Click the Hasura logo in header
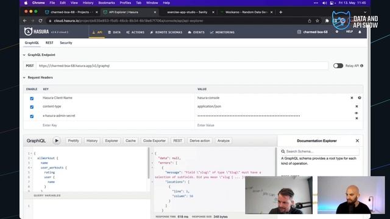Viewport: 390px width, 219px height. click(37, 32)
